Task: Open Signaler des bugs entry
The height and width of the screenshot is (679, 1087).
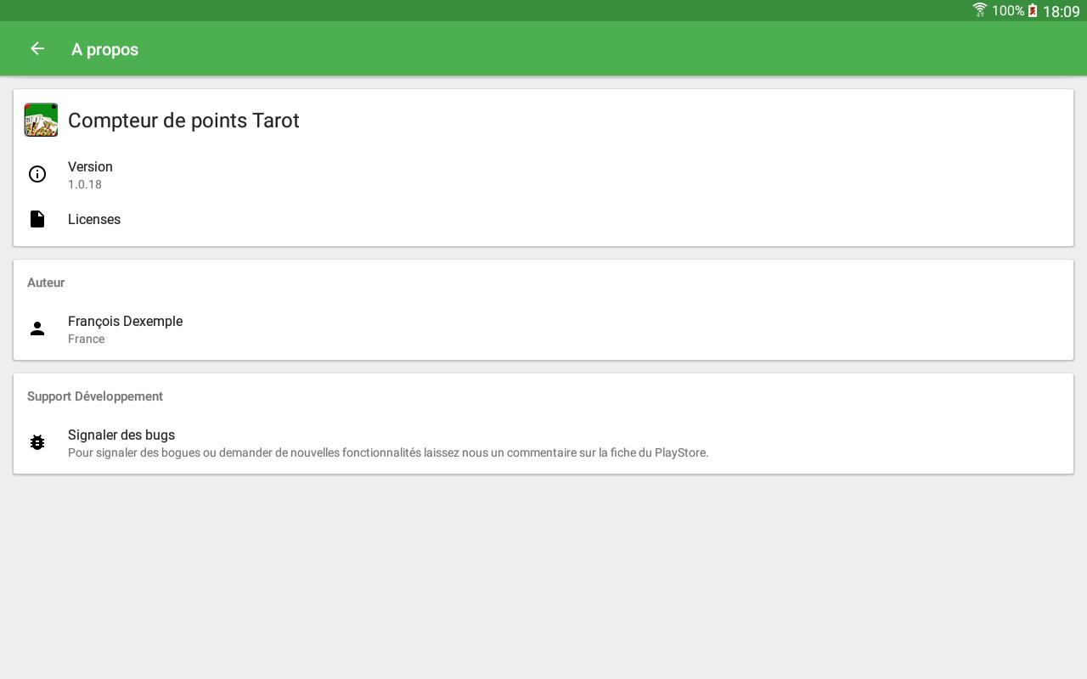Action: pos(543,443)
